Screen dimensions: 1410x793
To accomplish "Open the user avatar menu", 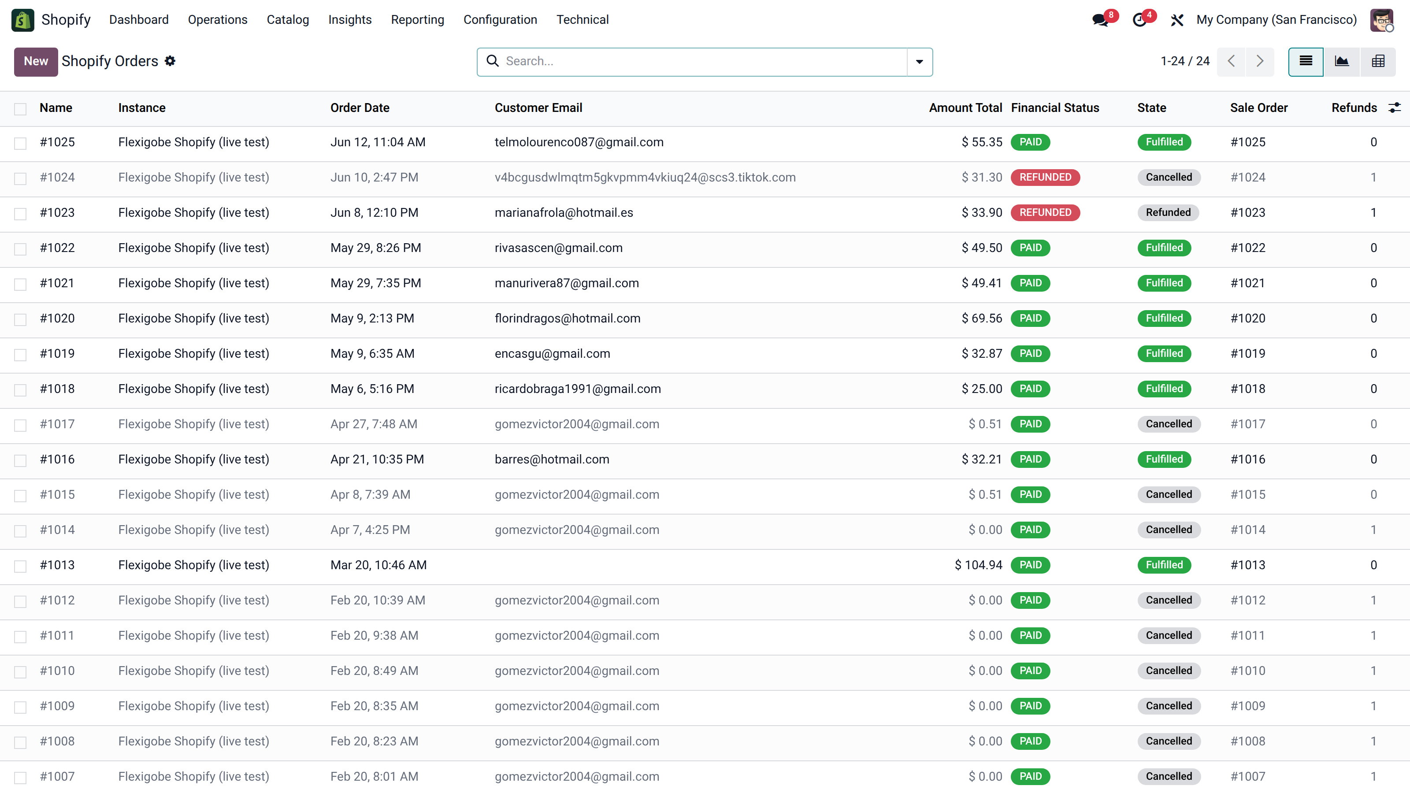I will [x=1381, y=20].
